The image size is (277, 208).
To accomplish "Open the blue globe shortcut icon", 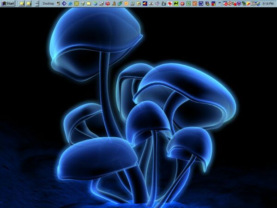I will [x=95, y=3].
